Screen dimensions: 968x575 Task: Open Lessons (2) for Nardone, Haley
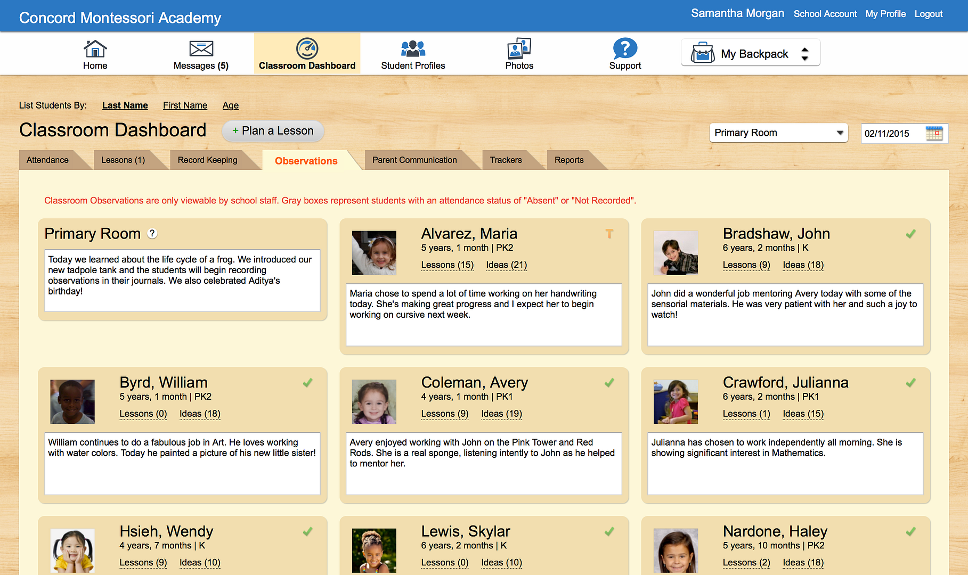point(746,562)
